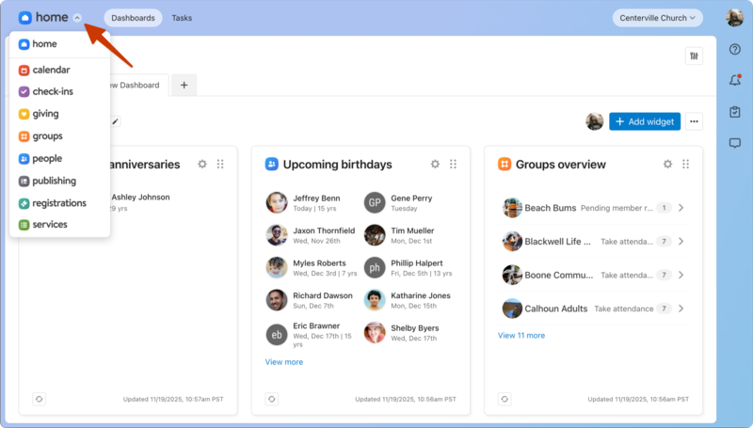The height and width of the screenshot is (428, 753).
Task: Open the help question mark icon
Action: (x=735, y=49)
